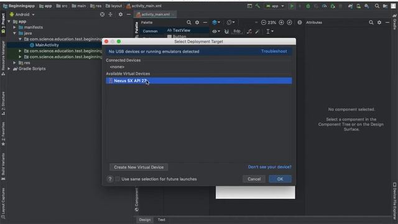Select the Common palette category
This screenshot has width=398, height=224.
150,31
